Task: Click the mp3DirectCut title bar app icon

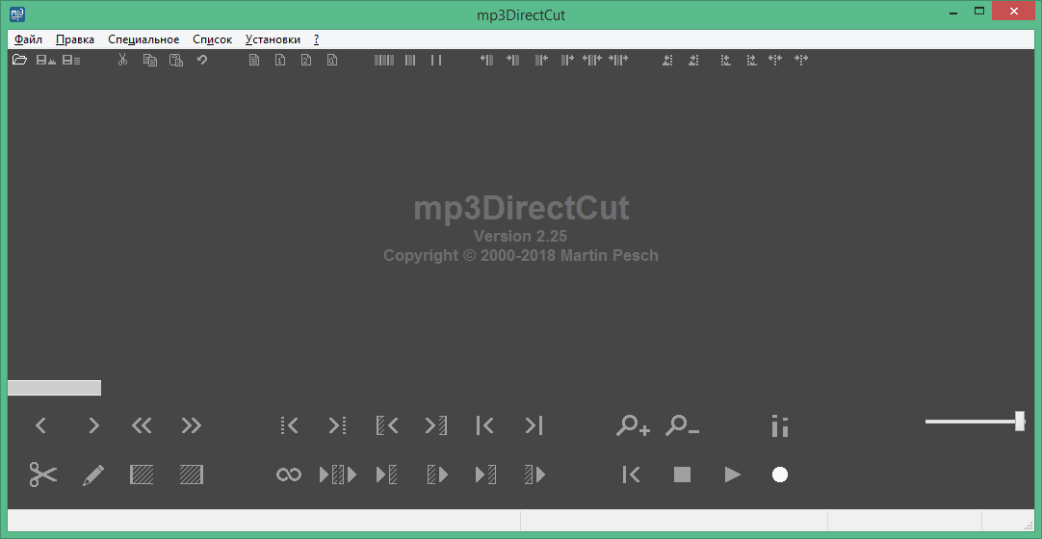Action: pyautogui.click(x=18, y=13)
